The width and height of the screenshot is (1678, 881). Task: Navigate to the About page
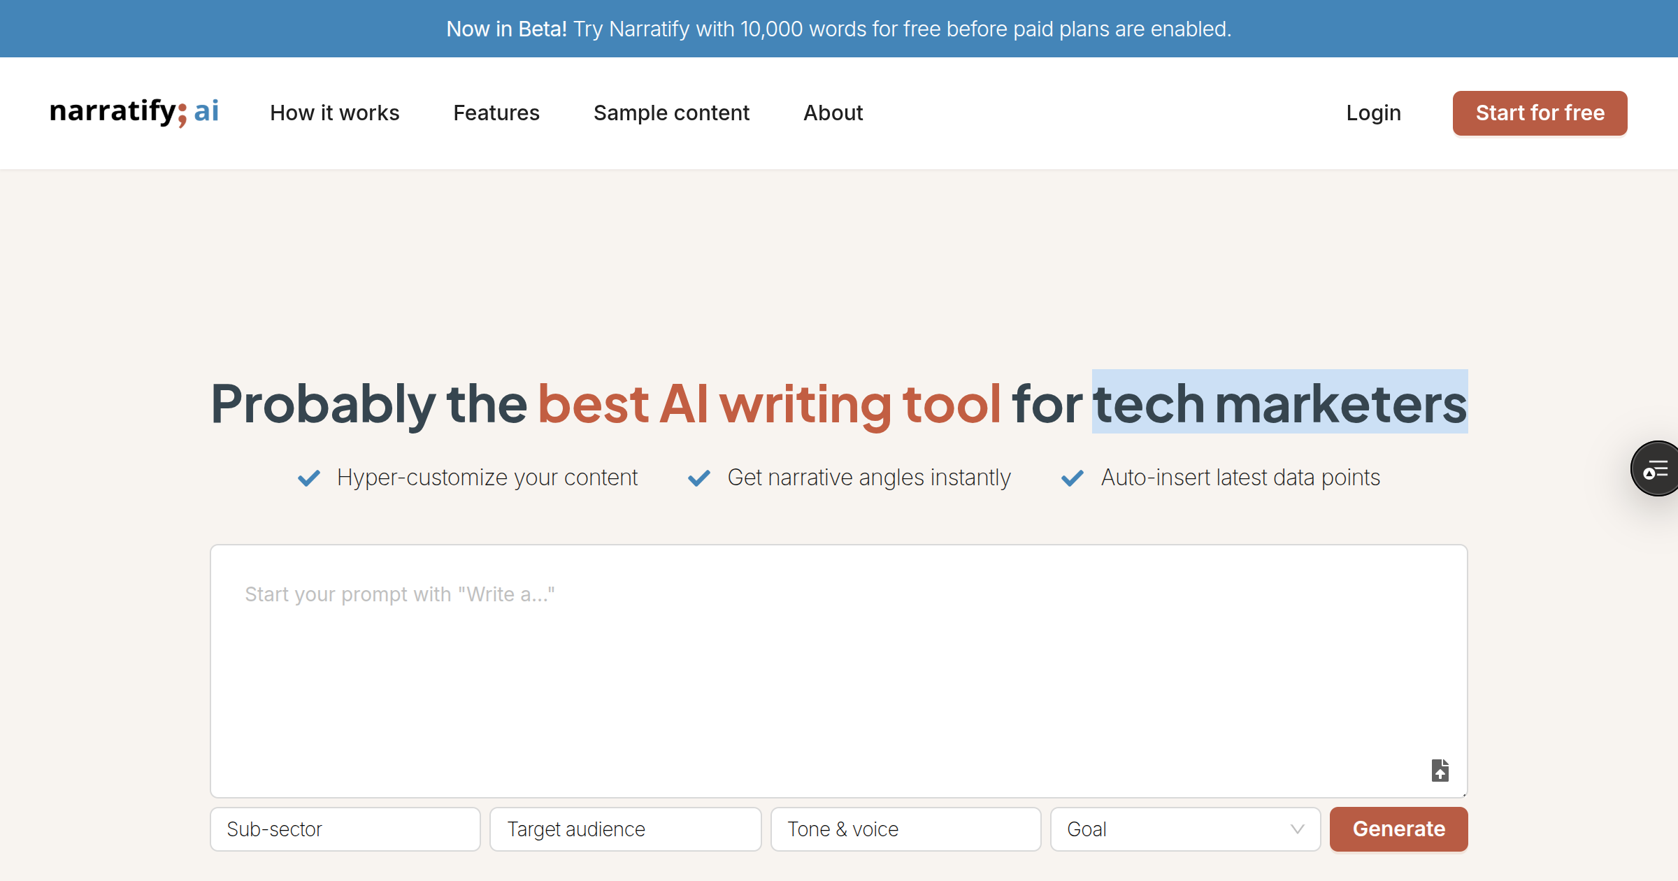(x=833, y=113)
